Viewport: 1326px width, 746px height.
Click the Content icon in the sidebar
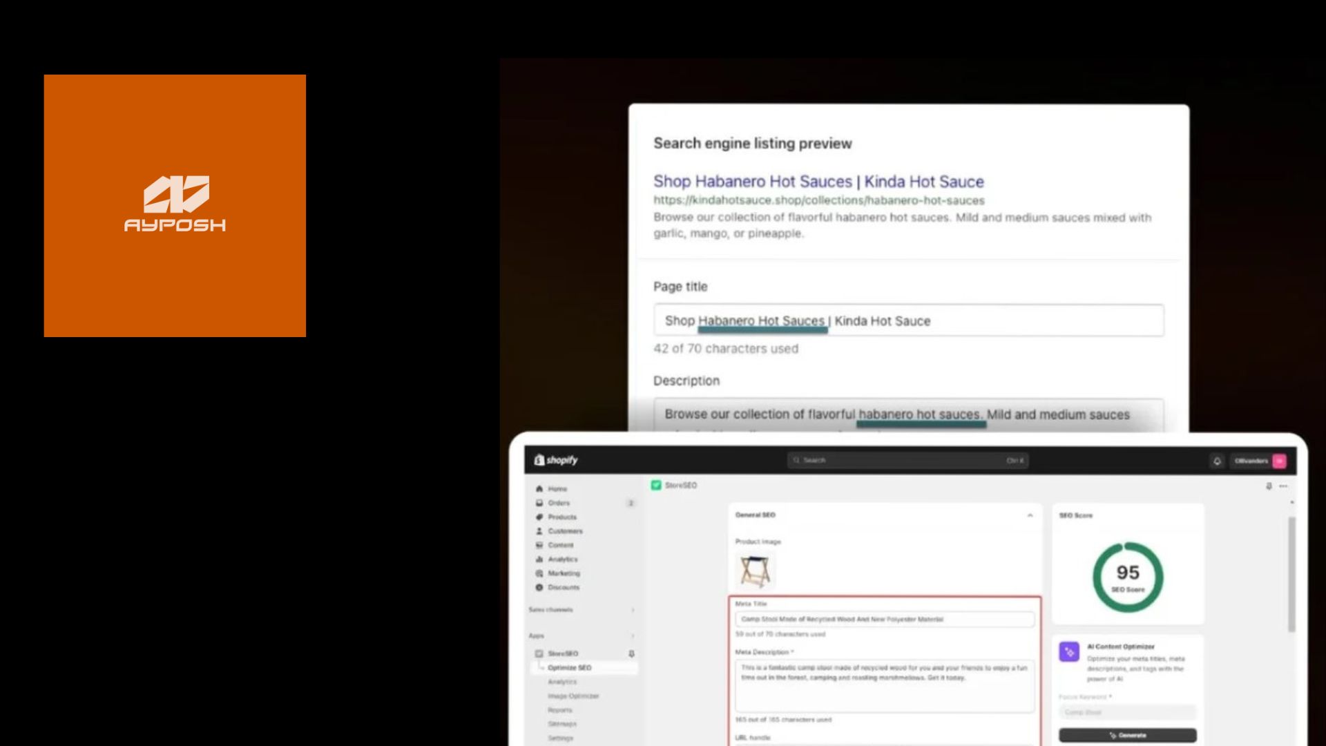click(539, 545)
